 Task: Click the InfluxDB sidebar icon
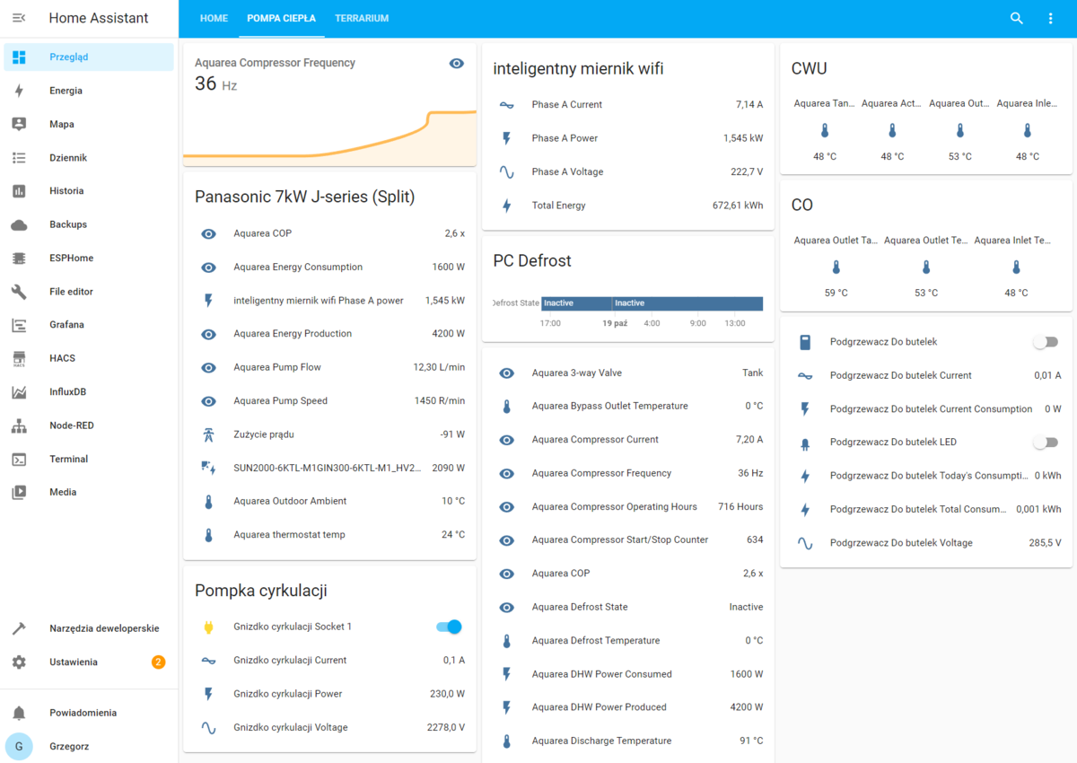(19, 392)
